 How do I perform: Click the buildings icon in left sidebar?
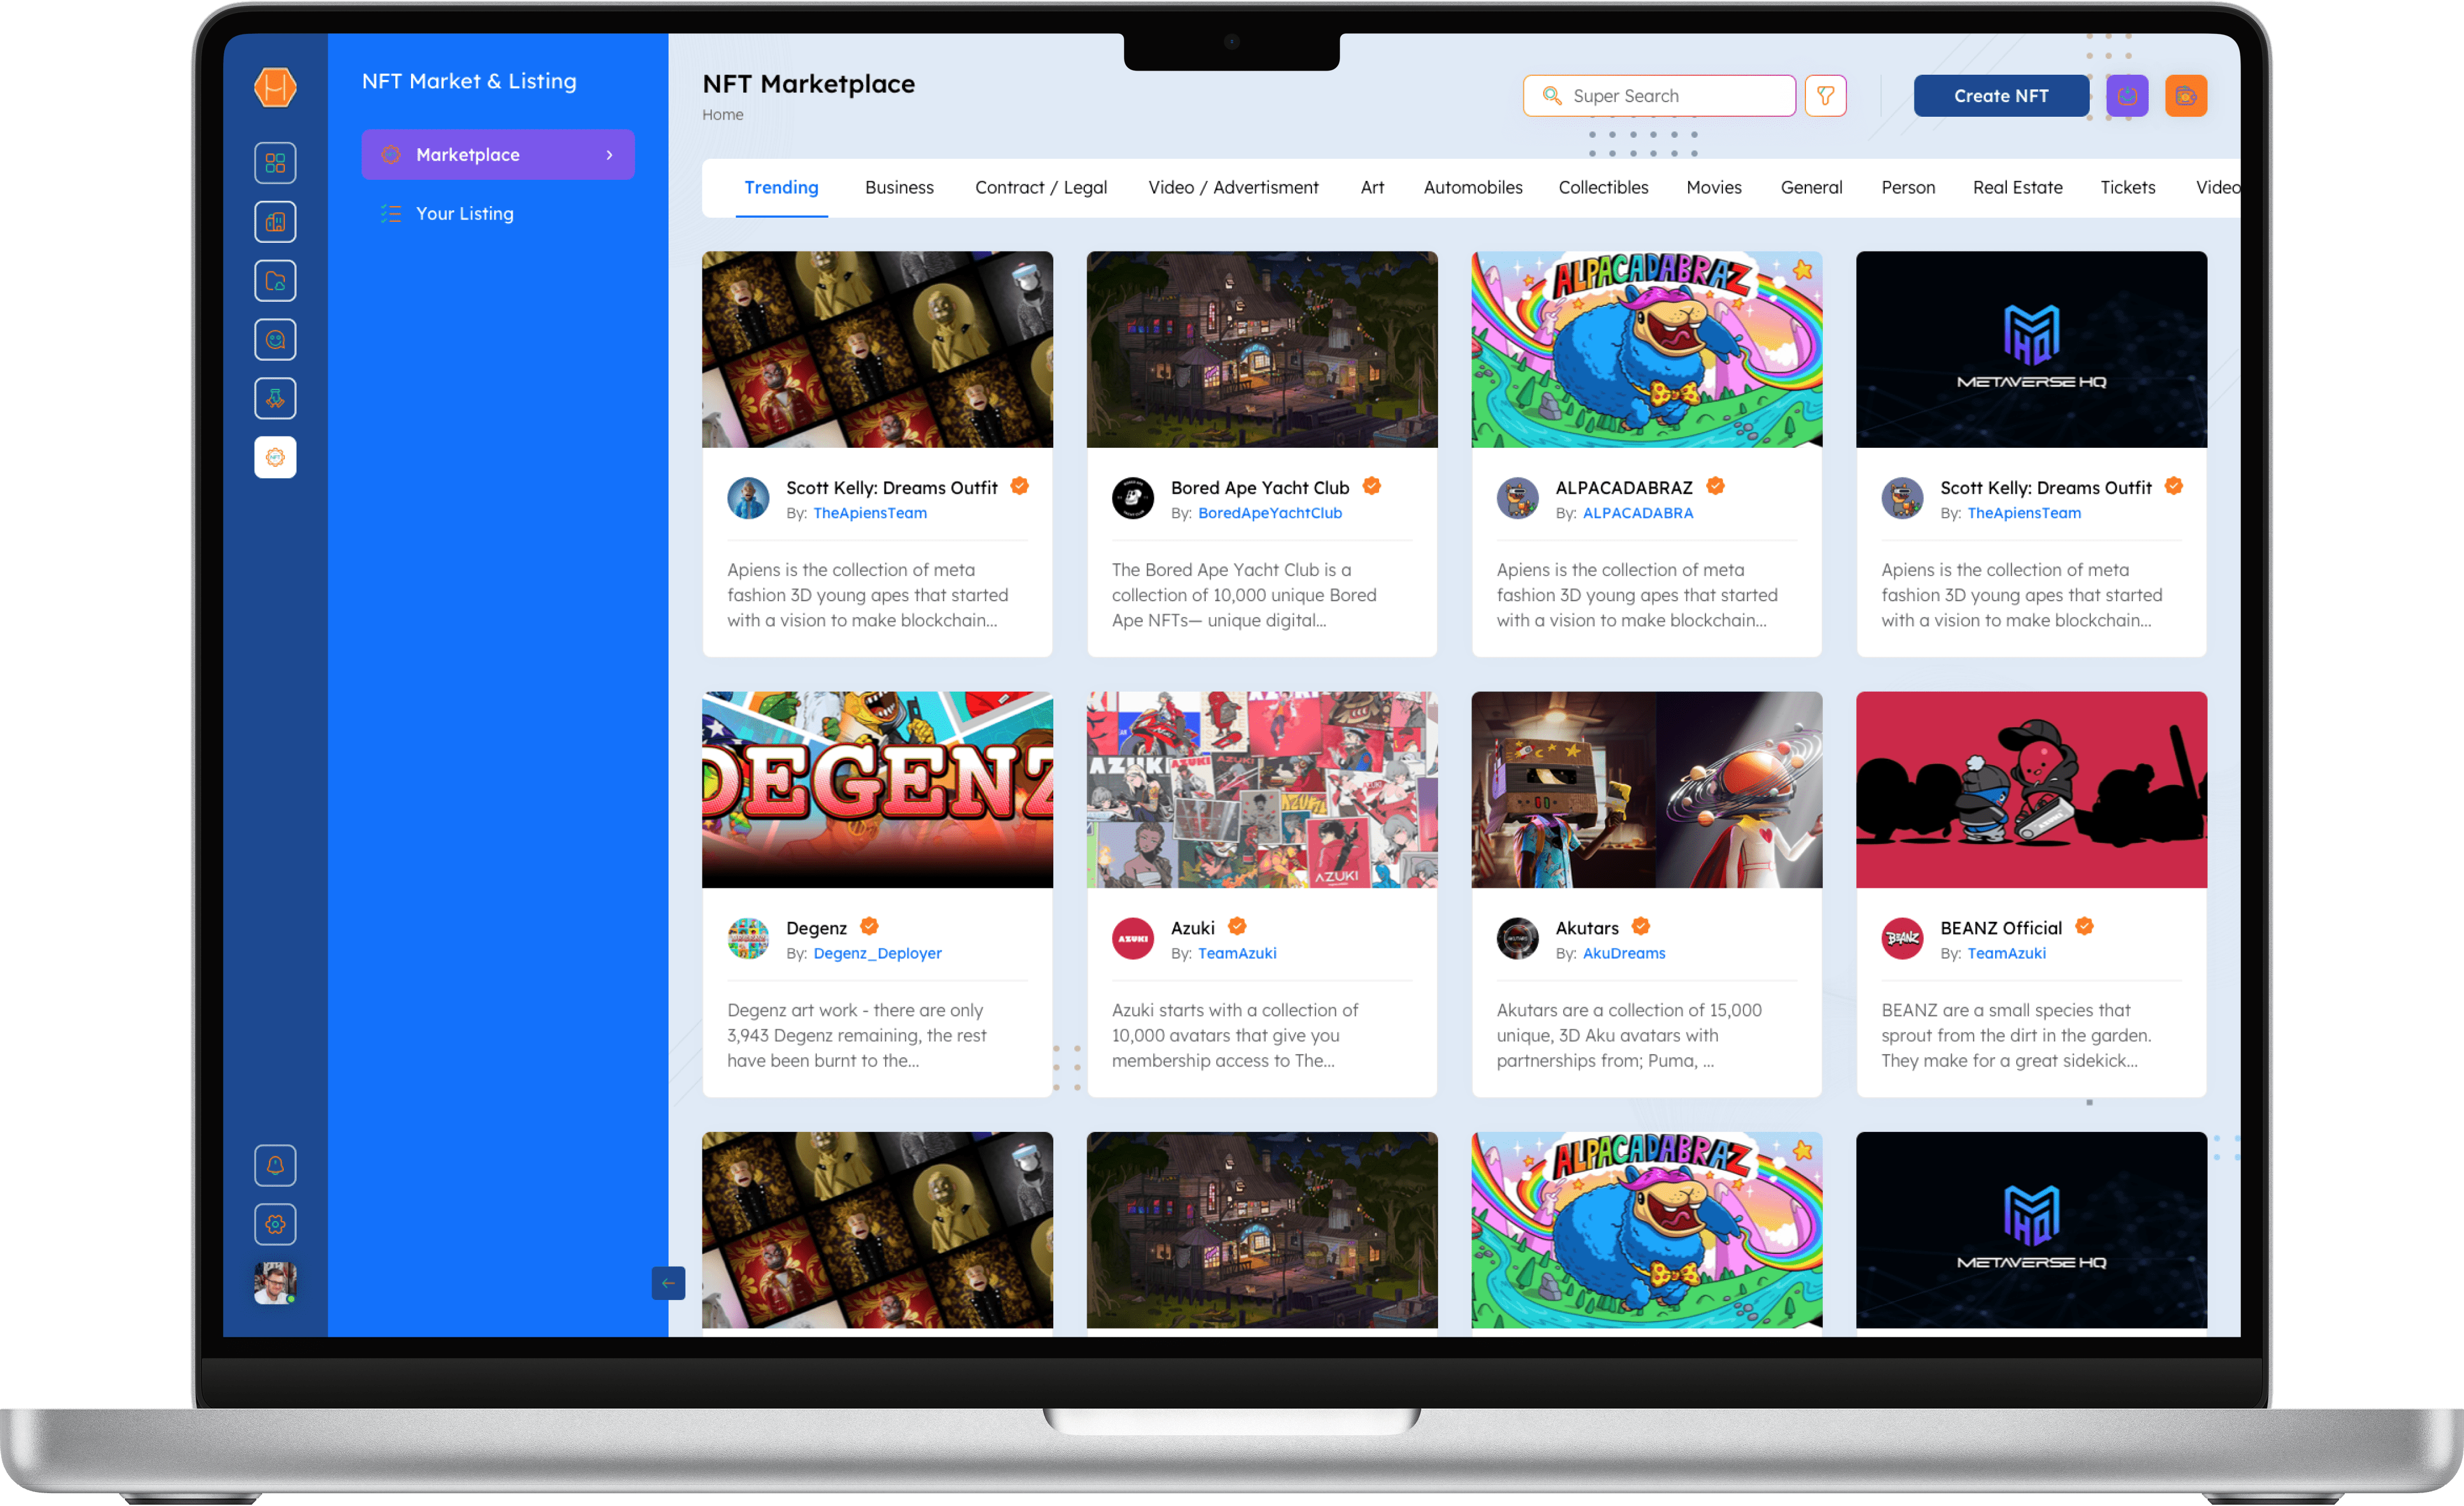(275, 222)
